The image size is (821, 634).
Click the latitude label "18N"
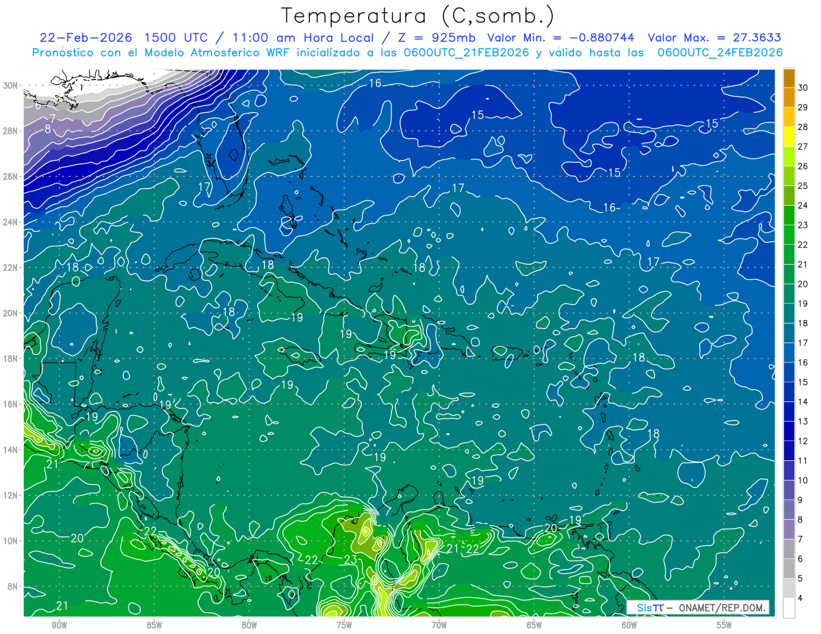[11, 358]
